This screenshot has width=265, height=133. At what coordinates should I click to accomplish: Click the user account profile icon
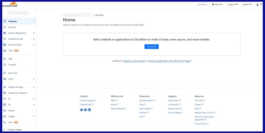[258, 5]
